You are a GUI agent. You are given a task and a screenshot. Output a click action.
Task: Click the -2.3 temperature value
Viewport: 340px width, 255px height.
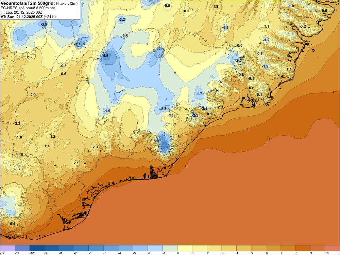tap(195, 115)
